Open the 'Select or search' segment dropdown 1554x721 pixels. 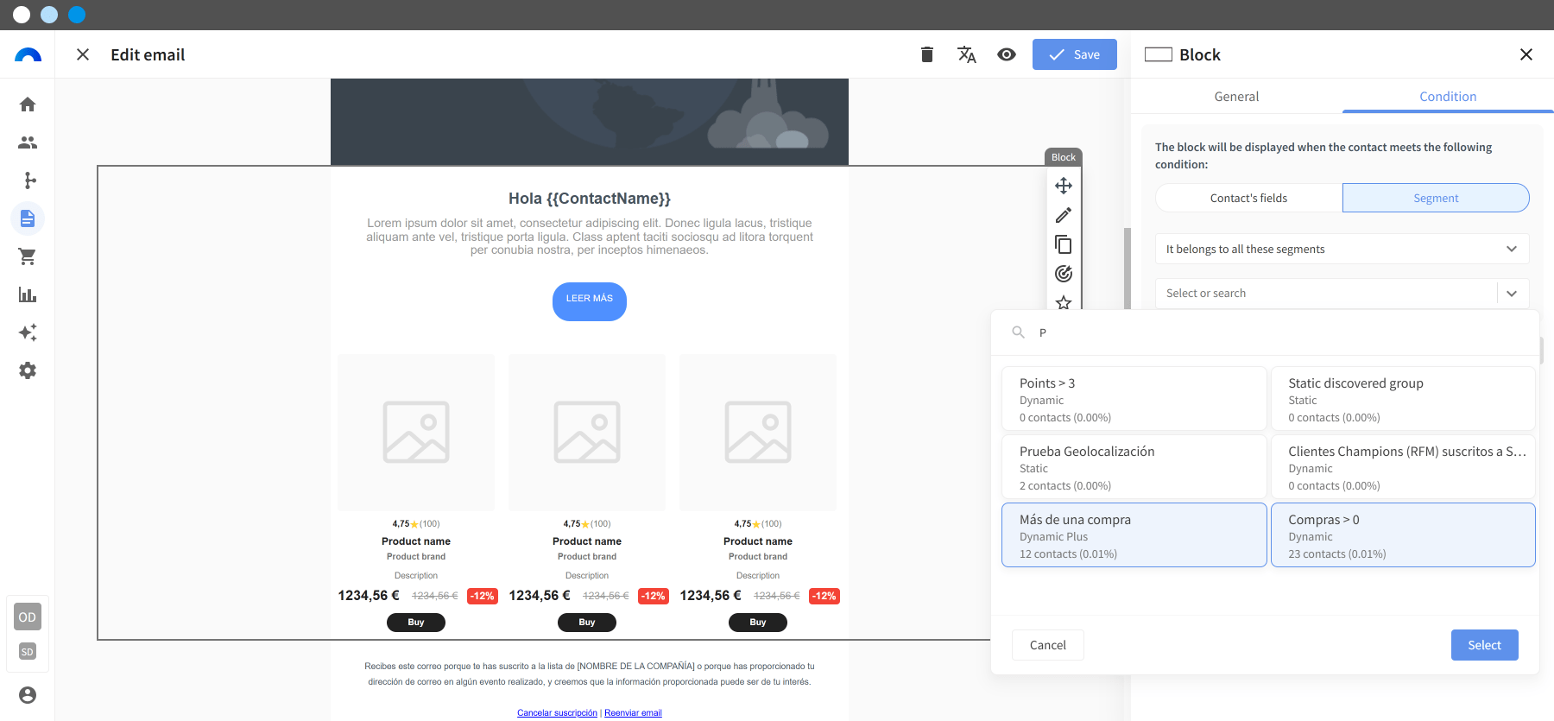tap(1342, 294)
